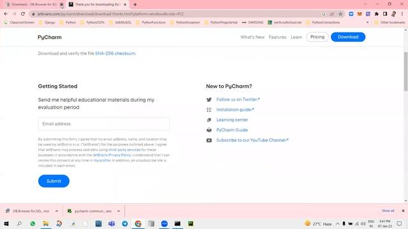The image size is (408, 229).
Task: Click the Pricing button
Action: pyautogui.click(x=317, y=37)
